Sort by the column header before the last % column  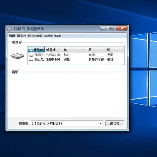coord(97,49)
